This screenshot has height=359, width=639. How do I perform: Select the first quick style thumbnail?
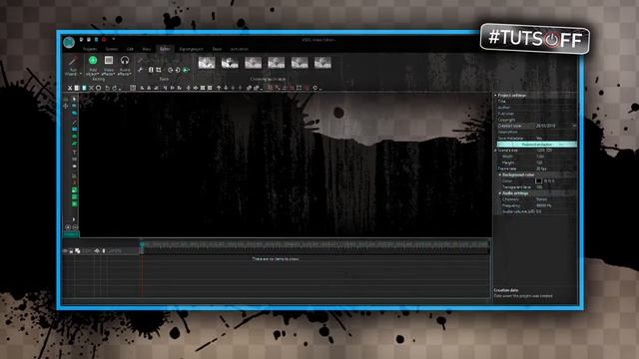click(207, 63)
